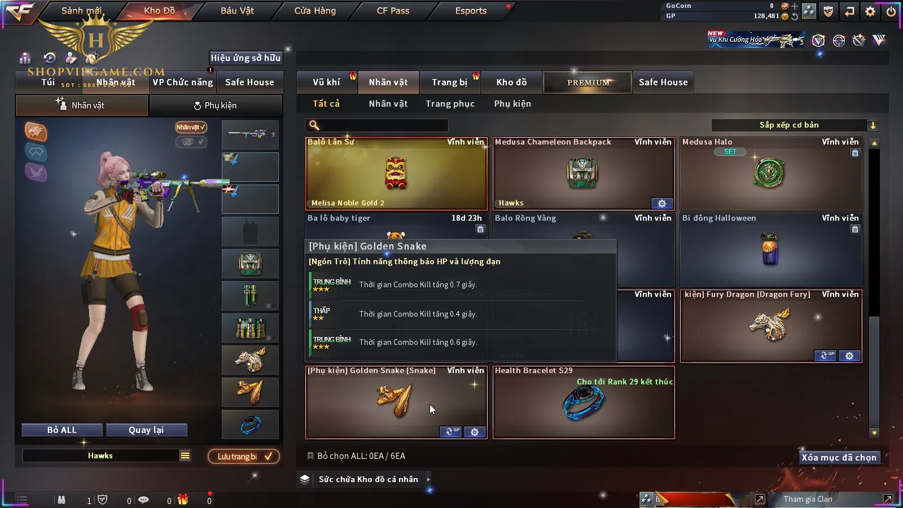Click Xóa mục đã chọn button
Image resolution: width=903 pixels, height=508 pixels.
(839, 458)
